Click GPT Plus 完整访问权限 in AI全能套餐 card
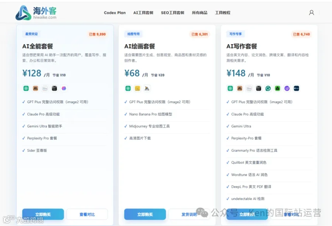332x226 pixels. pos(58,102)
